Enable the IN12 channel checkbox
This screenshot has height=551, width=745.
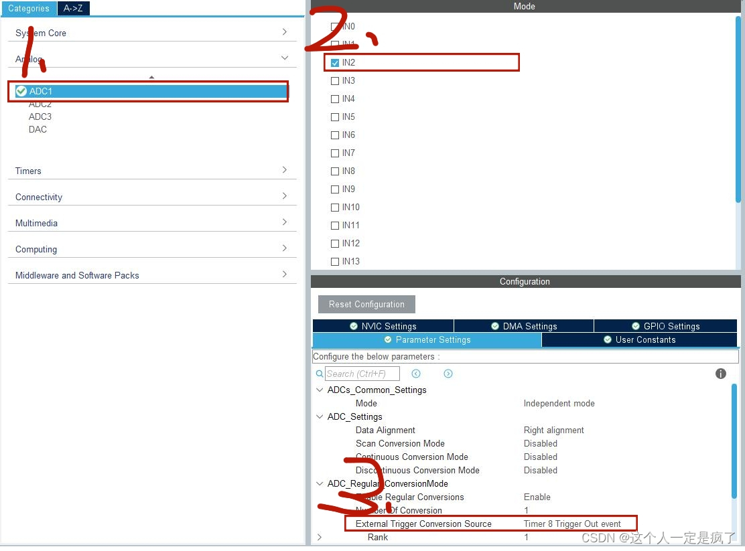click(x=335, y=243)
